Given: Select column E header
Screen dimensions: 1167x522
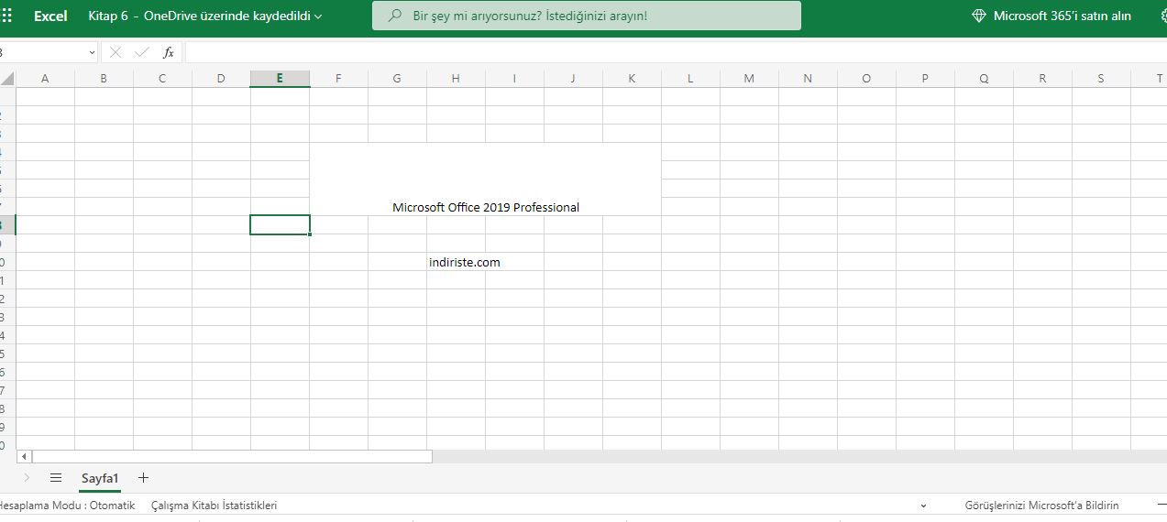Looking at the screenshot, I should point(280,79).
